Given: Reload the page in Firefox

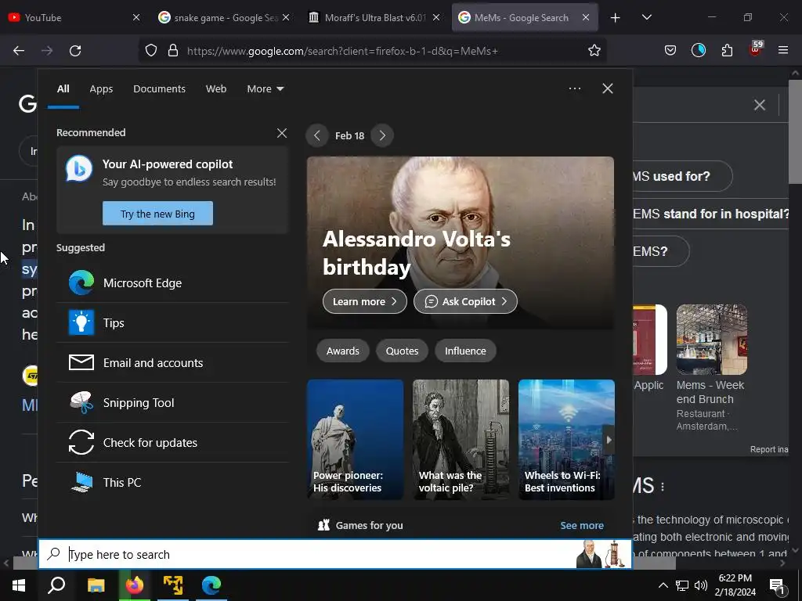Looking at the screenshot, I should pos(75,51).
